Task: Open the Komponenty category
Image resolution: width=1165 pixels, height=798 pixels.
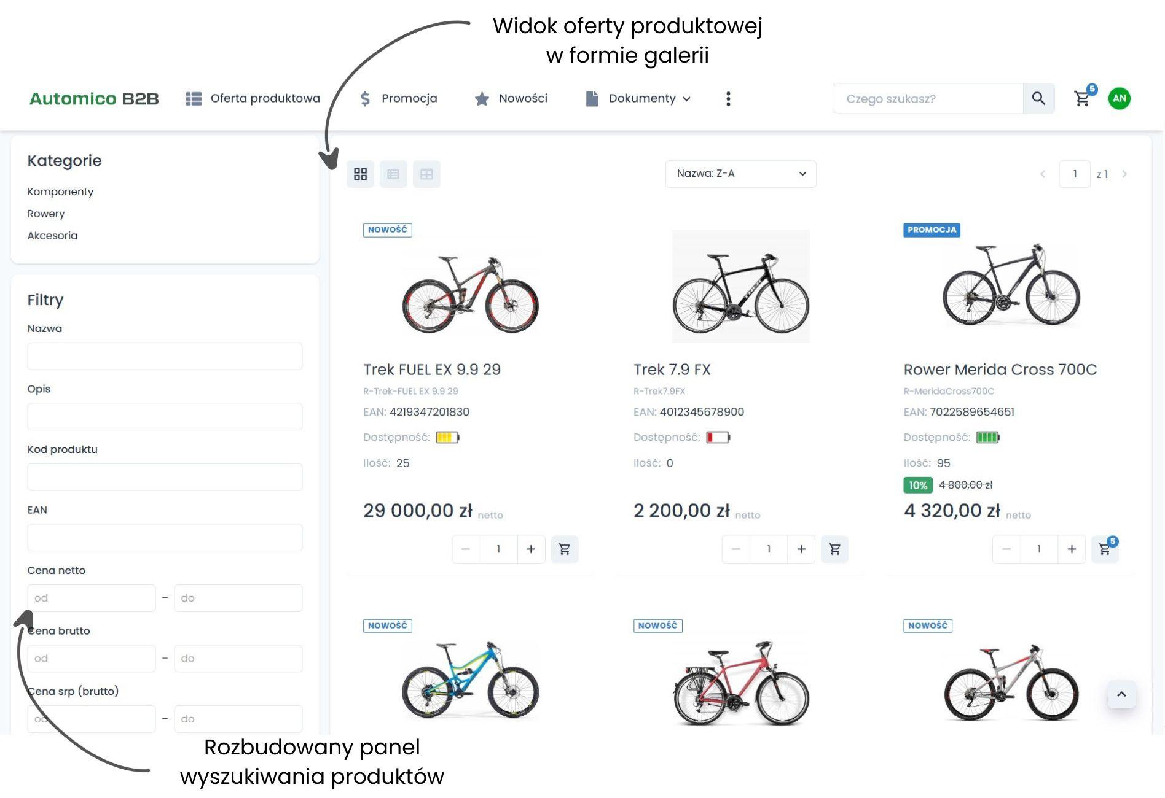Action: click(60, 191)
